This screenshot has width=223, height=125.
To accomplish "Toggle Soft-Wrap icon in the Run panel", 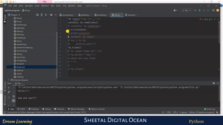I will point(14,97).
